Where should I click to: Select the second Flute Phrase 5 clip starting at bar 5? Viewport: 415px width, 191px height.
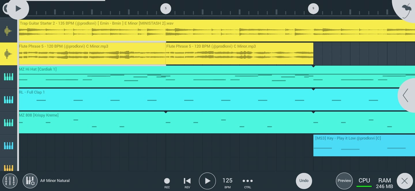[239, 54]
